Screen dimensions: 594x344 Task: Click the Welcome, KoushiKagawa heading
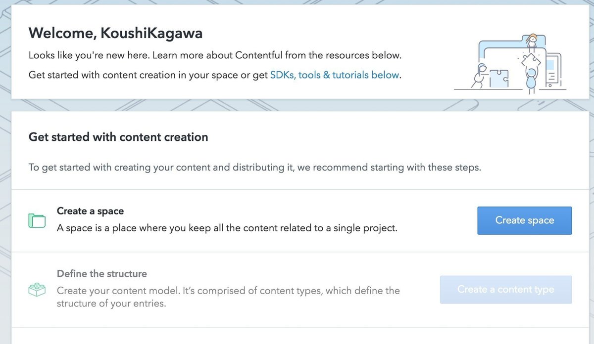[115, 33]
